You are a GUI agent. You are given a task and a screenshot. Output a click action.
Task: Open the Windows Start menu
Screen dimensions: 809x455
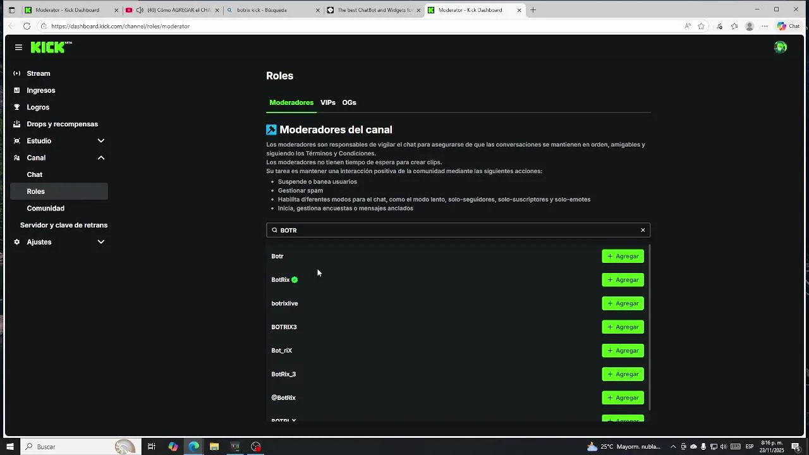tap(10, 447)
